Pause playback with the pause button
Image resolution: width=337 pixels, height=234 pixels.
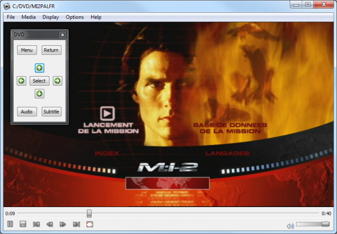click(10, 224)
